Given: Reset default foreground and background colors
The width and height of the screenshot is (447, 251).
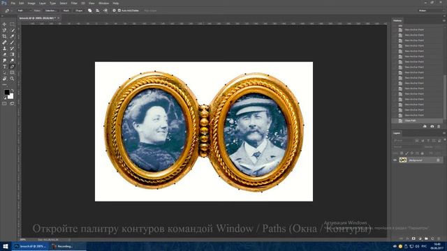Looking at the screenshot, I should (x=5, y=98).
